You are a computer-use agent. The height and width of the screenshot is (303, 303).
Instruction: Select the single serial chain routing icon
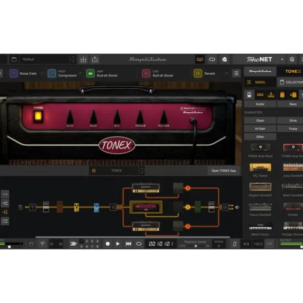(x=5, y=194)
